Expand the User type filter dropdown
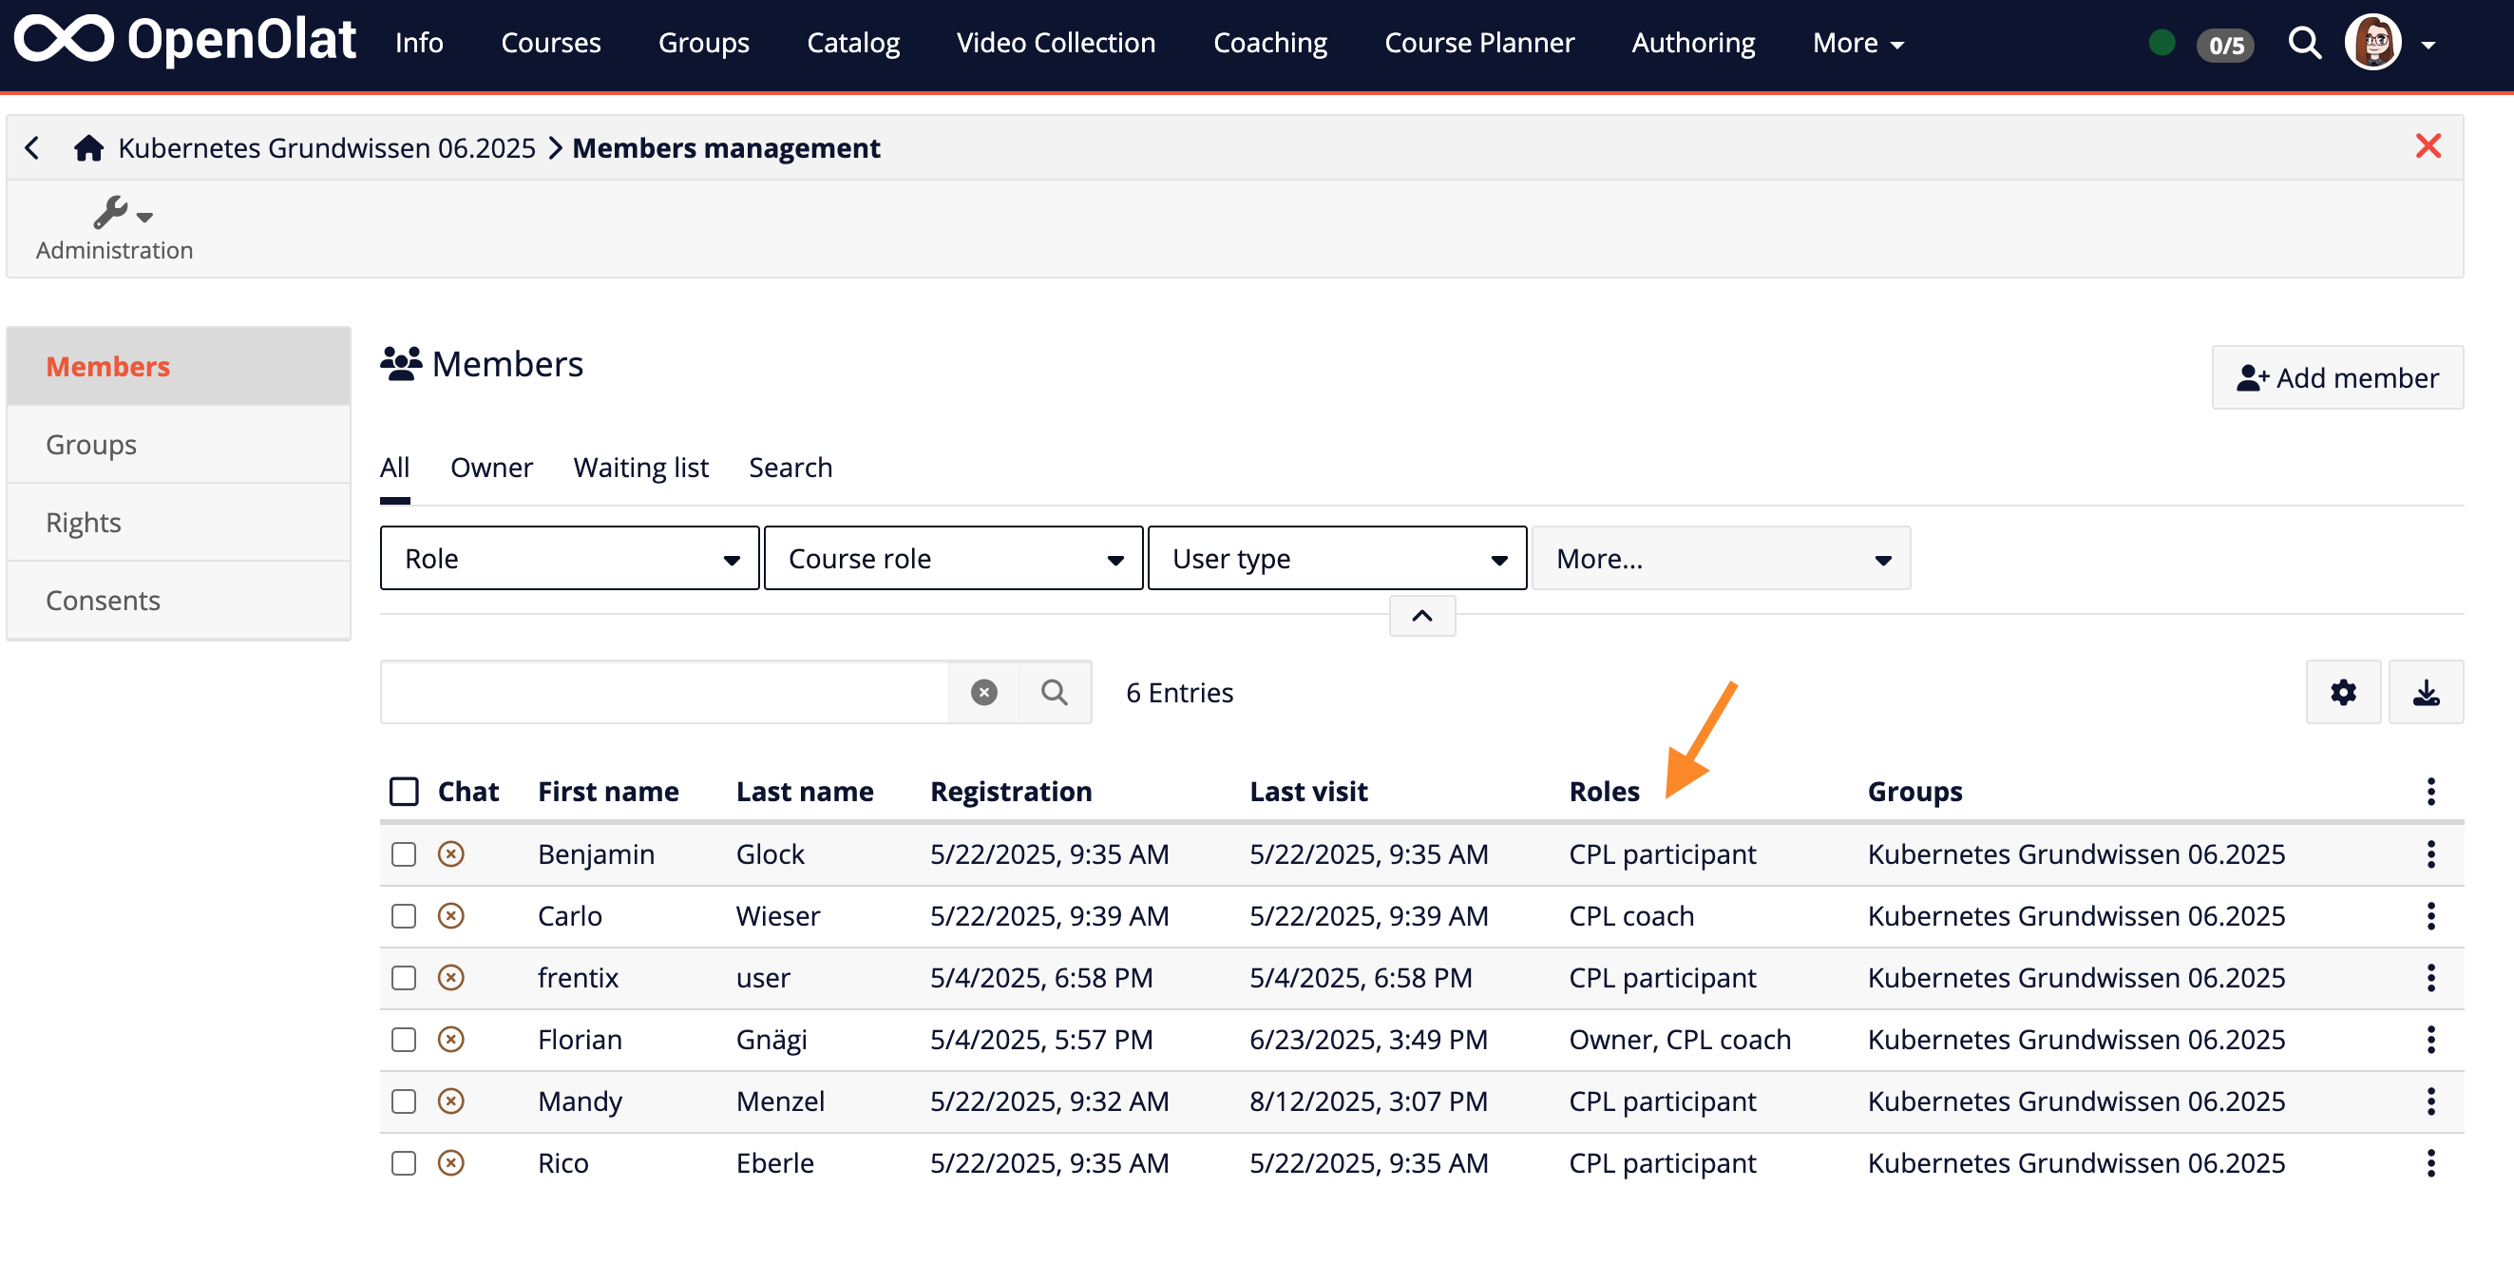This screenshot has height=1264, width=2514. pyautogui.click(x=1336, y=558)
